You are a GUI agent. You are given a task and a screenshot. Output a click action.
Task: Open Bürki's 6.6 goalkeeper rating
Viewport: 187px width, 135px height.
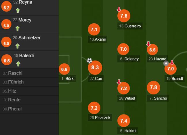[x=64, y=69]
